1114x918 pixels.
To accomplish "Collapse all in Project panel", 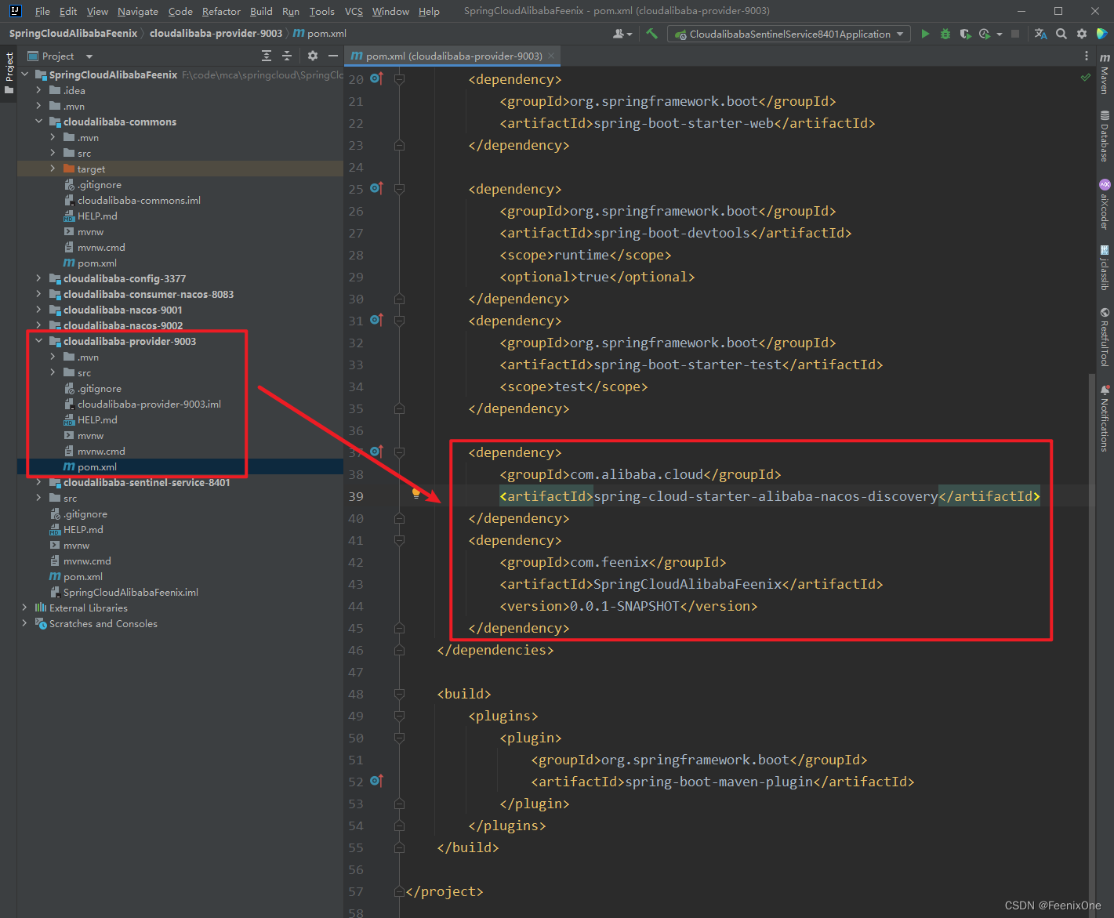I will coord(287,56).
